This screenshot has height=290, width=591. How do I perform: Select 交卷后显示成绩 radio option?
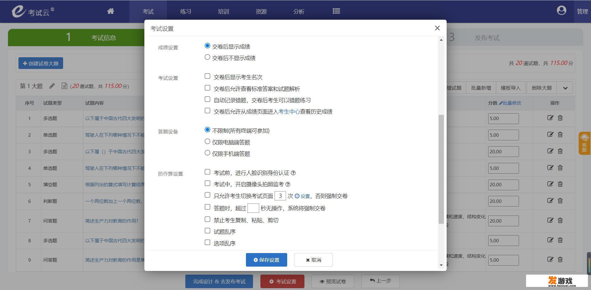tap(207, 46)
